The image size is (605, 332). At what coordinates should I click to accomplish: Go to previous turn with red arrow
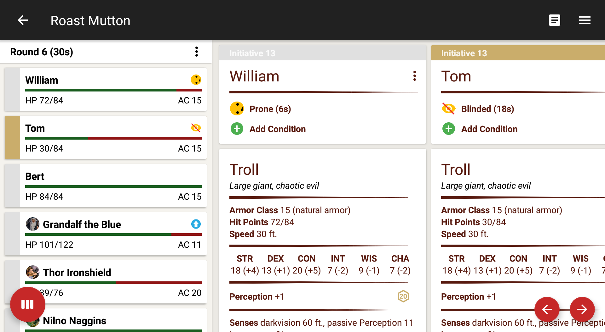pyautogui.click(x=547, y=309)
